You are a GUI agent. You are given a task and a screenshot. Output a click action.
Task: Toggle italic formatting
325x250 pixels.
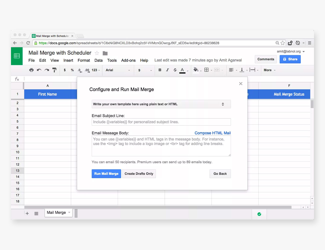coord(167,70)
